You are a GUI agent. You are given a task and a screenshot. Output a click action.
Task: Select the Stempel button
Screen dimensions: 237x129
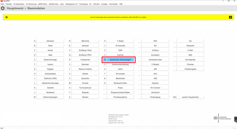85,46
